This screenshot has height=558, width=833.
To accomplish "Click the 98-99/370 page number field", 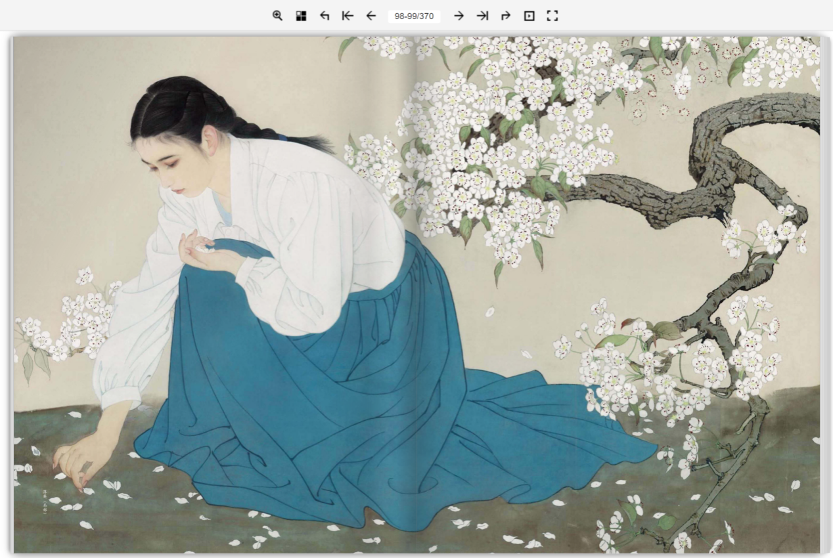I will (414, 16).
